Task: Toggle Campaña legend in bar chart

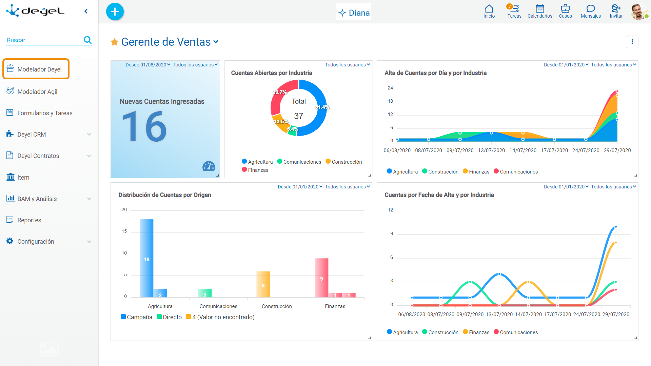Action: (136, 317)
